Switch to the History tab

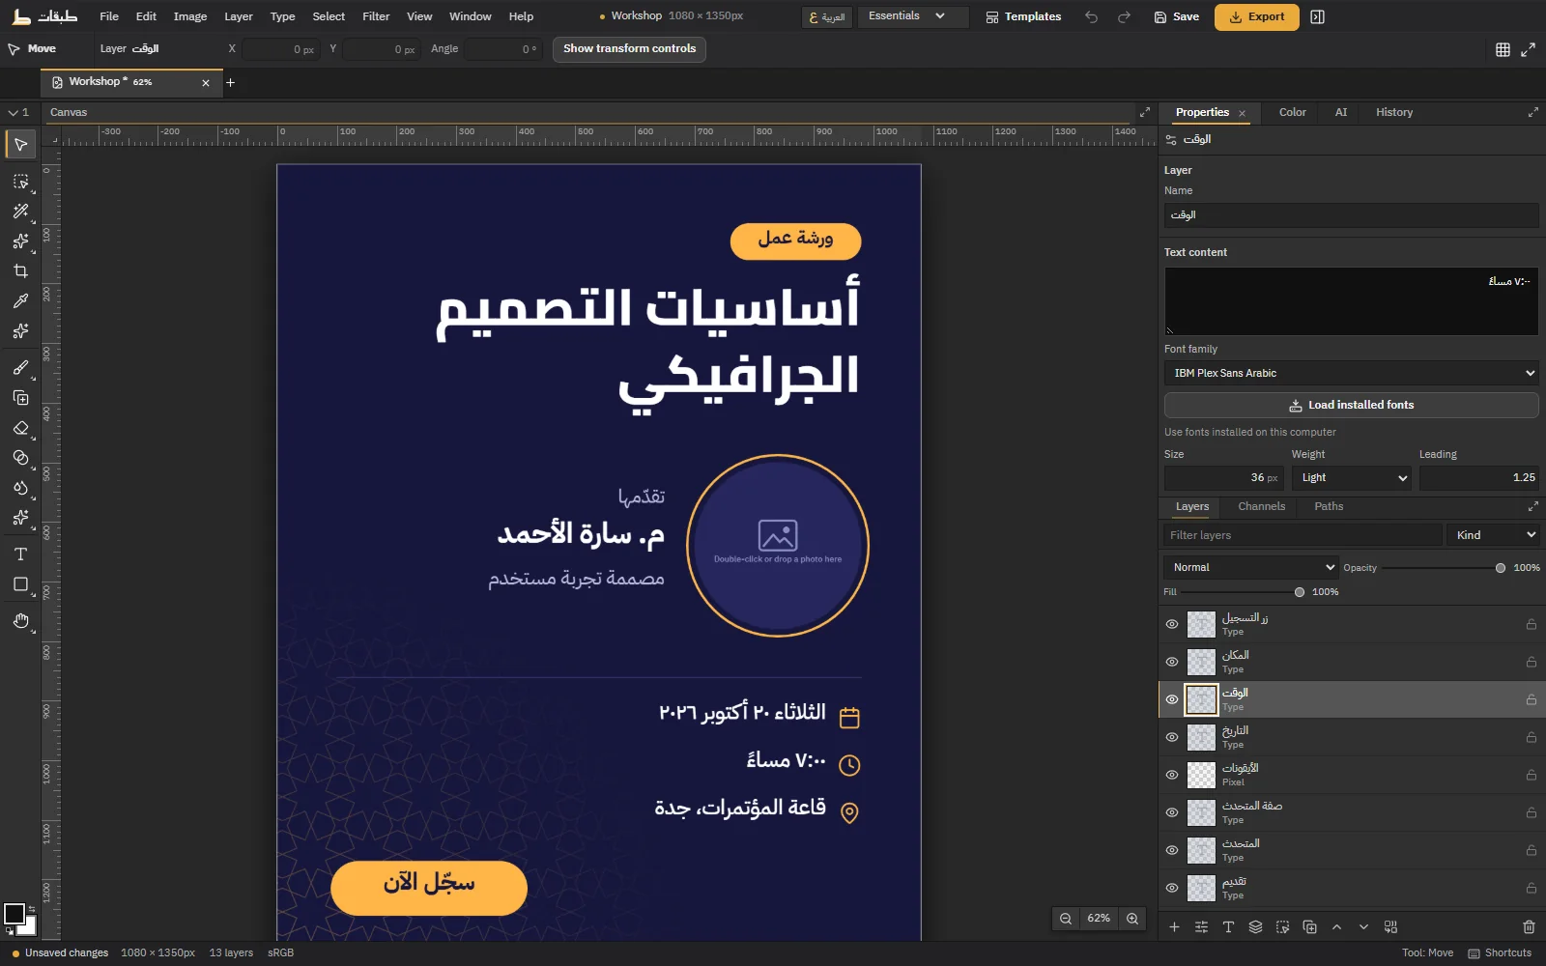click(1394, 112)
